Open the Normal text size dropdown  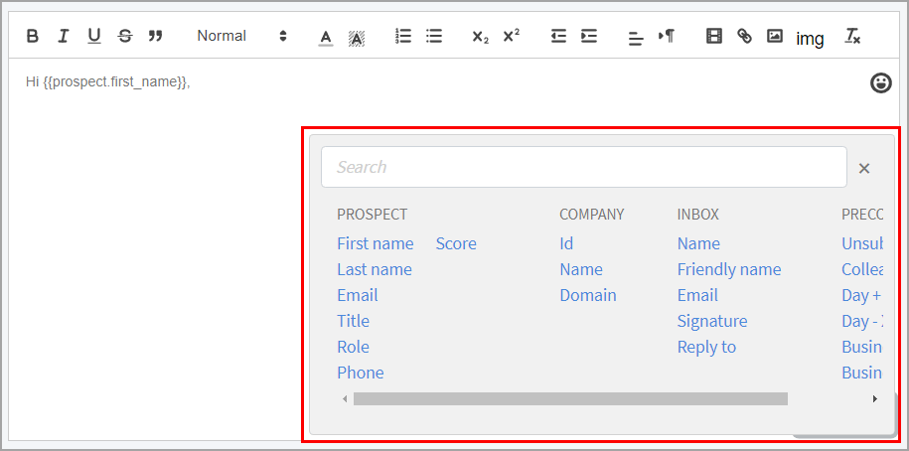click(240, 37)
